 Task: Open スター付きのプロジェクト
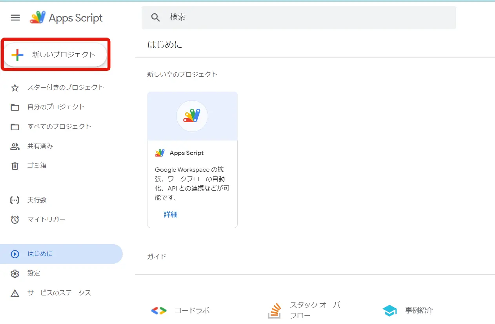click(66, 87)
